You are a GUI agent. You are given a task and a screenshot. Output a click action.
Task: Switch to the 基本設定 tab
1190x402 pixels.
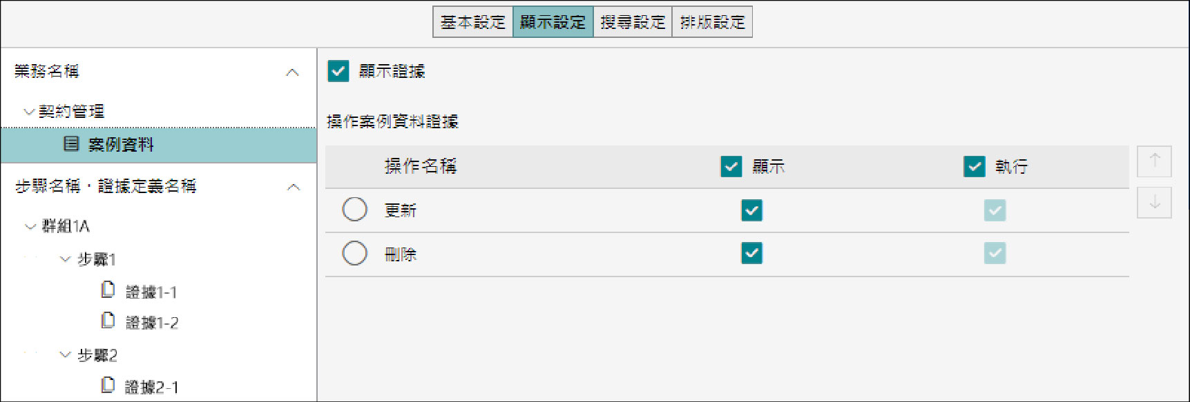click(473, 22)
